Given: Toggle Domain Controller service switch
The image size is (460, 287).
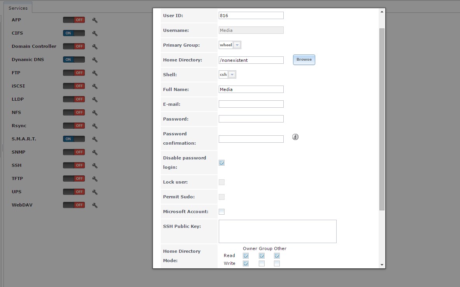Looking at the screenshot, I should point(74,46).
